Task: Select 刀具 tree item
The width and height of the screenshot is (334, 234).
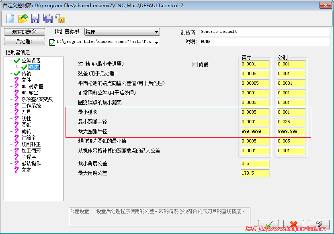Action: (26, 112)
